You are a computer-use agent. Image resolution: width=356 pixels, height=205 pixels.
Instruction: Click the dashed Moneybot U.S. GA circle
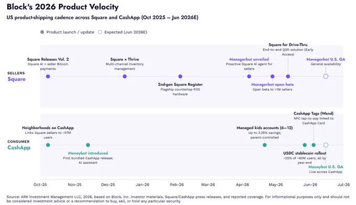click(326, 145)
